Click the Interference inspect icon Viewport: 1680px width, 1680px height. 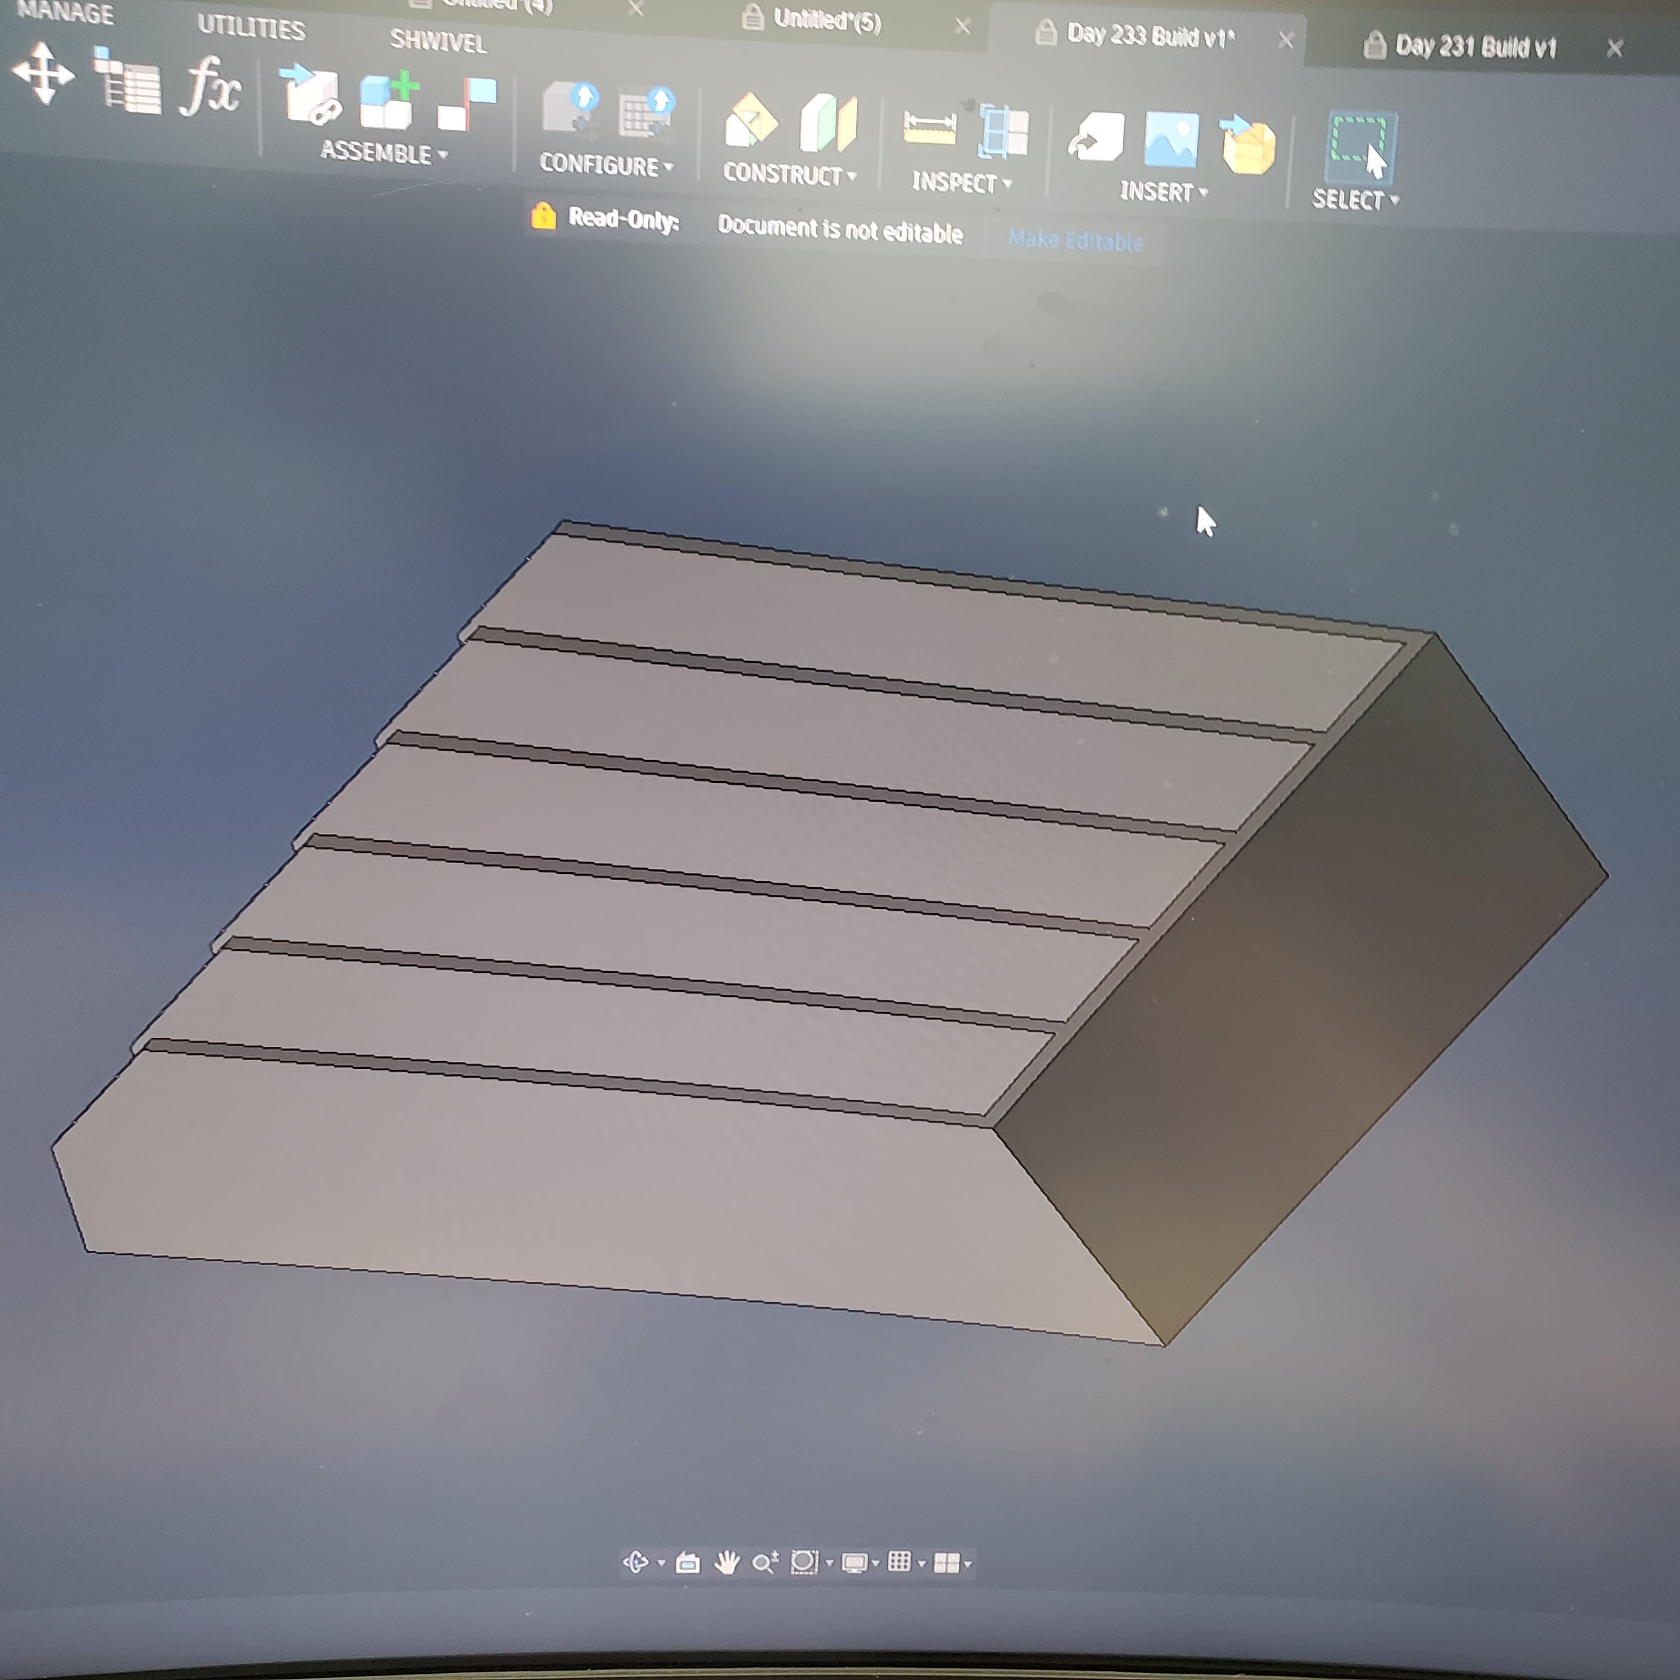click(x=1003, y=131)
